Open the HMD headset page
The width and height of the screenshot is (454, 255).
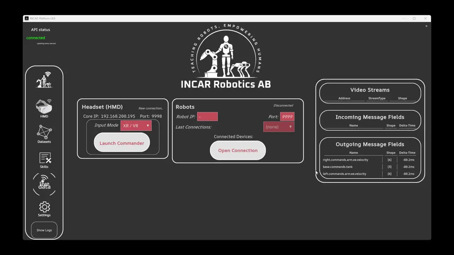(44, 108)
